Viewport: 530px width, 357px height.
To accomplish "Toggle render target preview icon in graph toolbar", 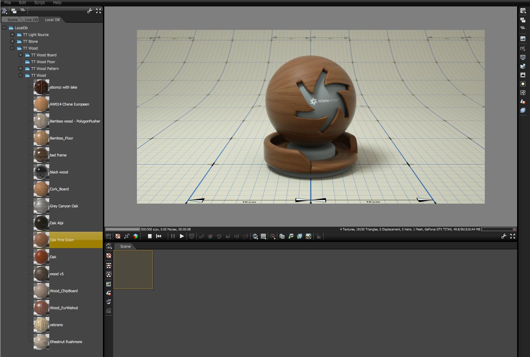I will pos(109,284).
